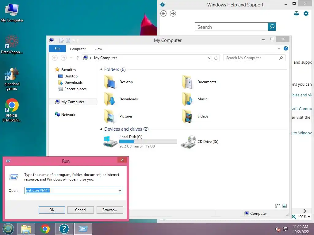Select the Pictures folder
Image resolution: width=314 pixels, height=235 pixels.
[x=118, y=116]
